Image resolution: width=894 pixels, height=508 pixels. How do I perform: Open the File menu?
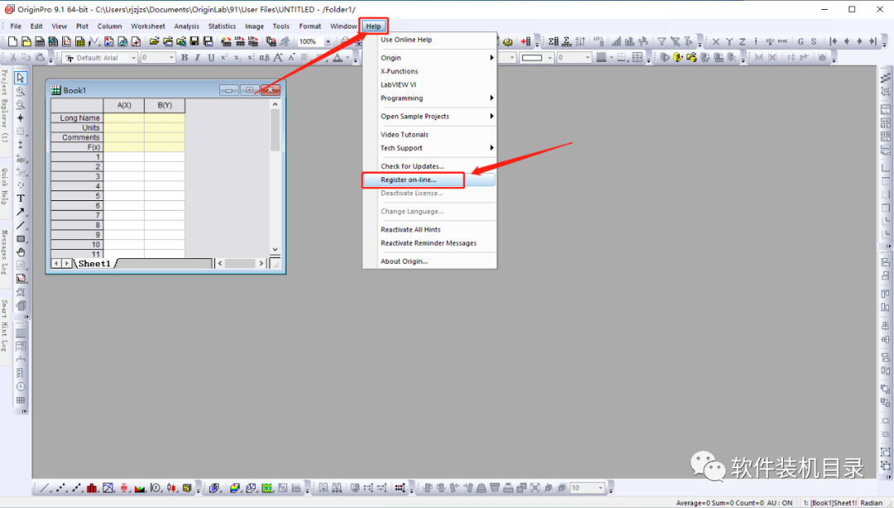click(16, 26)
